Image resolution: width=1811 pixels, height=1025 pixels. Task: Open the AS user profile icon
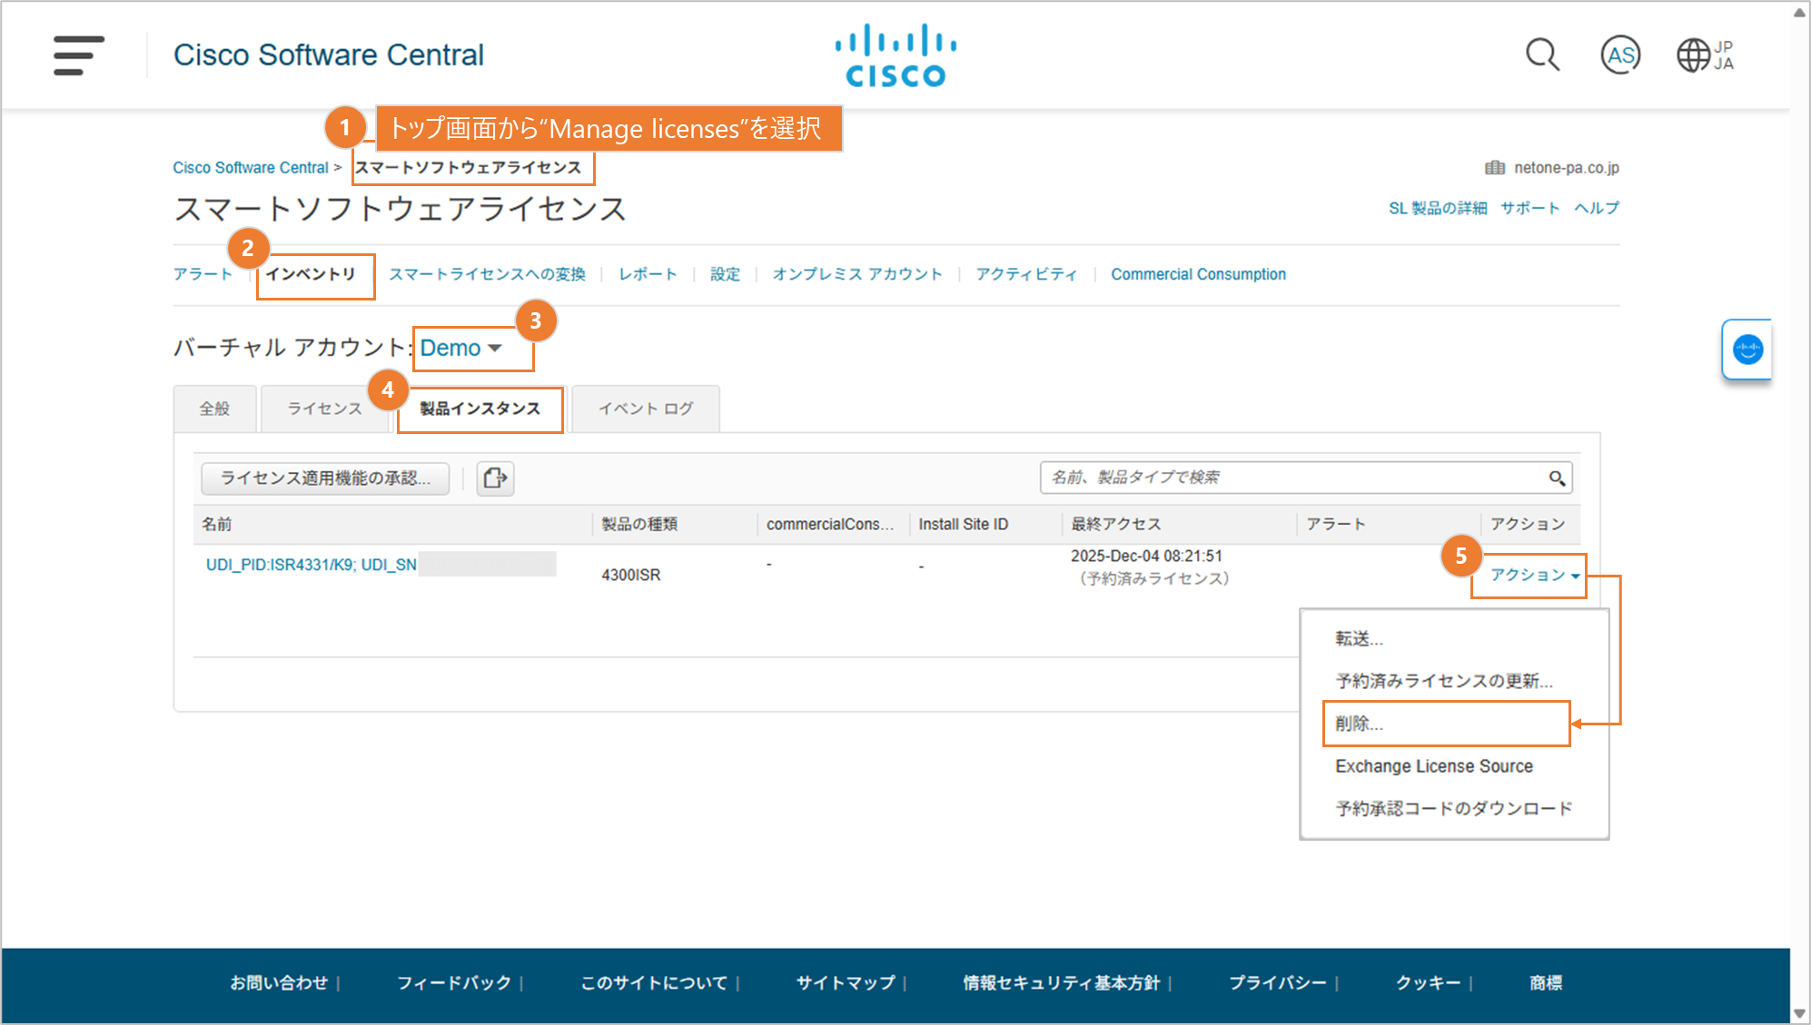(x=1619, y=55)
